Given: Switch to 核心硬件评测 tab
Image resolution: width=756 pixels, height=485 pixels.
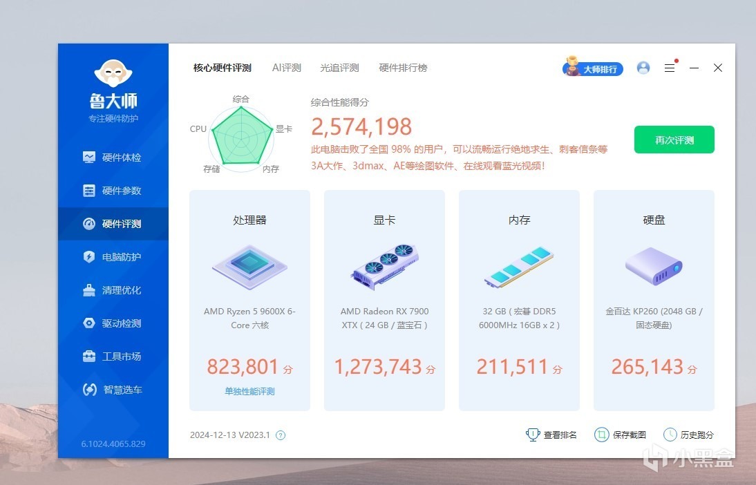Looking at the screenshot, I should (x=223, y=68).
